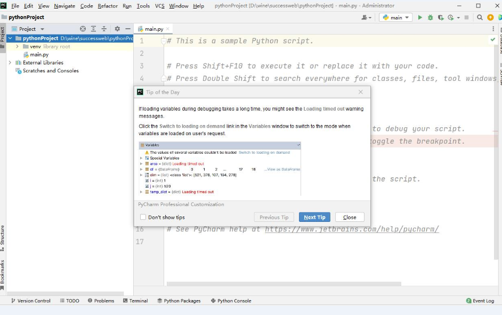Open the Window menu
The height and width of the screenshot is (315, 502).
179,6
